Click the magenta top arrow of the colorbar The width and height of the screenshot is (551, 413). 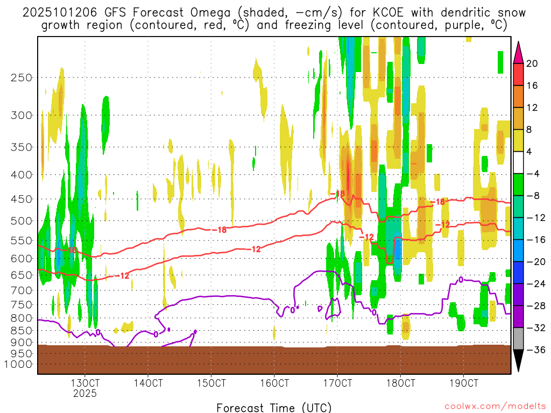518,53
